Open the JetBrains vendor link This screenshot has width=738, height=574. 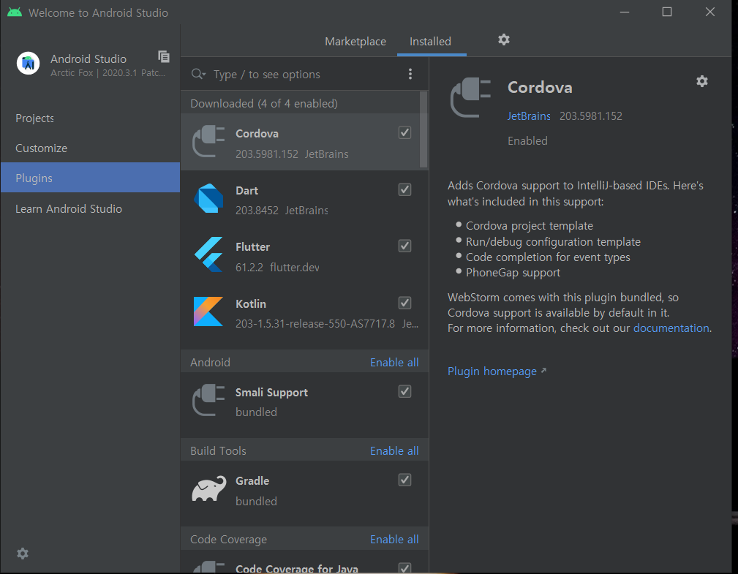(x=529, y=116)
